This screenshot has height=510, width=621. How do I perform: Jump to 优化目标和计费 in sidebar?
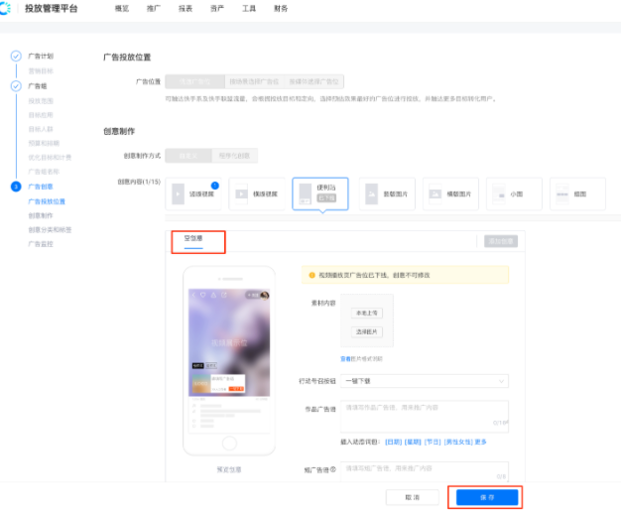(x=50, y=158)
